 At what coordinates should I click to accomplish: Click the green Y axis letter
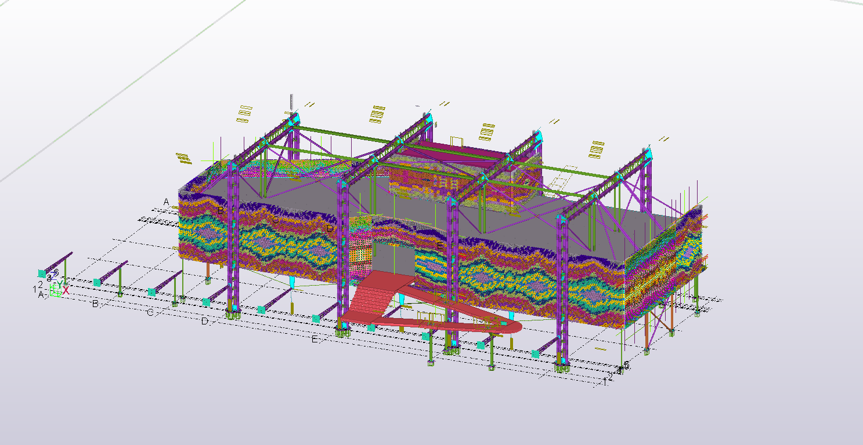[x=60, y=284]
